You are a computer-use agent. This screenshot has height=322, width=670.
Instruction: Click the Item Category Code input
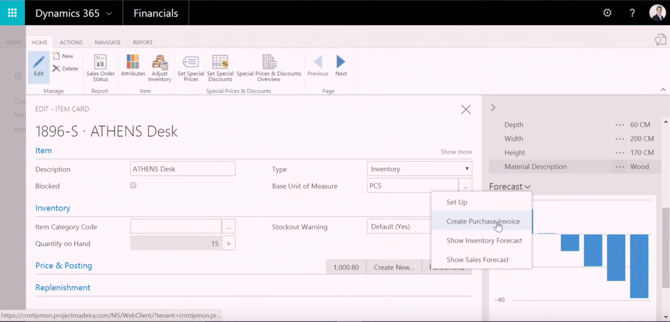point(176,226)
